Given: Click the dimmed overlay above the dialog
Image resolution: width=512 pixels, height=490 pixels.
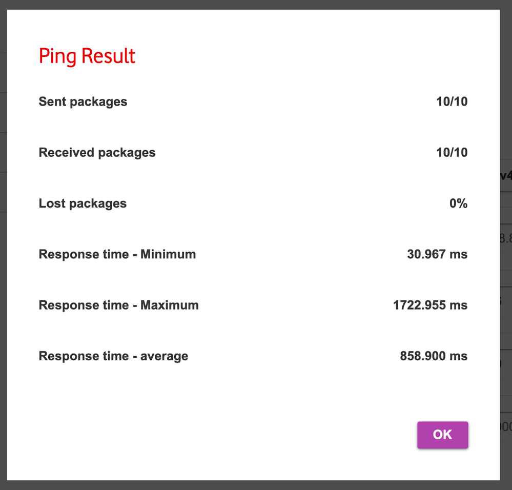Looking at the screenshot, I should tap(256, 5).
